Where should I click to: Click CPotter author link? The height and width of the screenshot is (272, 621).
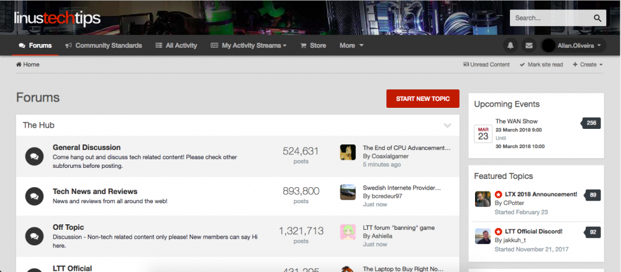click(514, 203)
